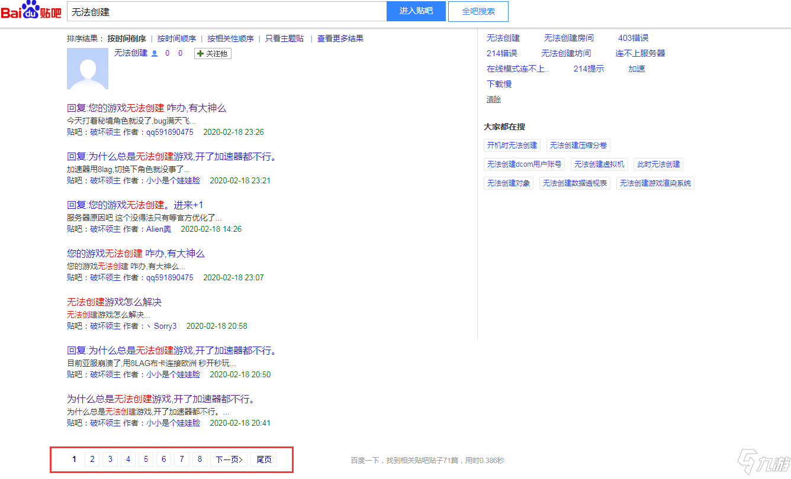Screen dimensions: 791x479
Task: Sort results by 按相关性顺序
Action: [x=230, y=38]
